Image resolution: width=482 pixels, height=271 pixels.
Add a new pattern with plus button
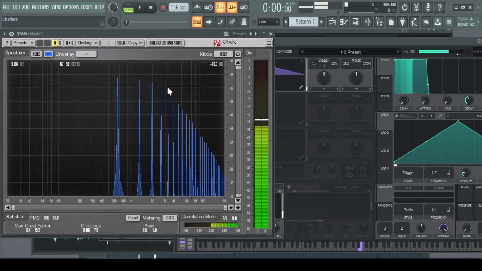(321, 22)
